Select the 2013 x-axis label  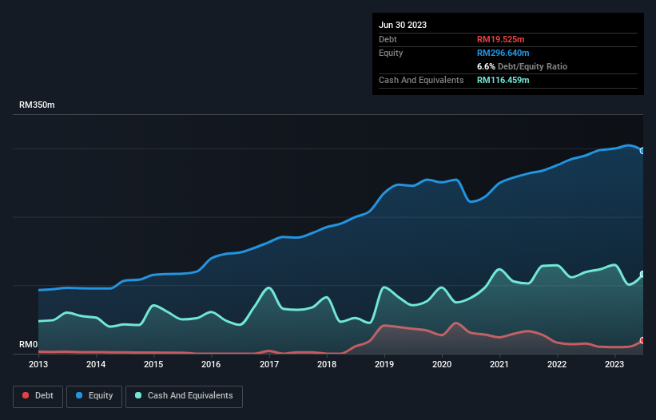(38, 364)
